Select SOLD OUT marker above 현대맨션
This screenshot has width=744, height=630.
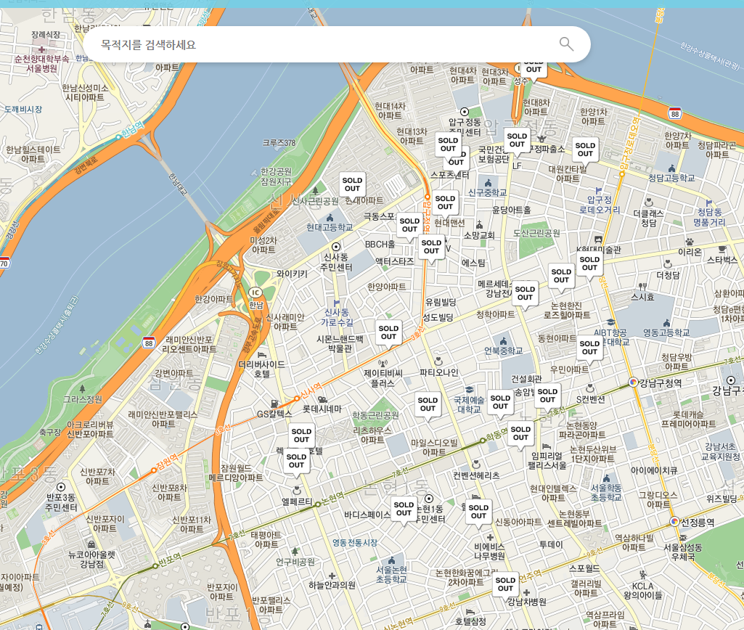[445, 202]
